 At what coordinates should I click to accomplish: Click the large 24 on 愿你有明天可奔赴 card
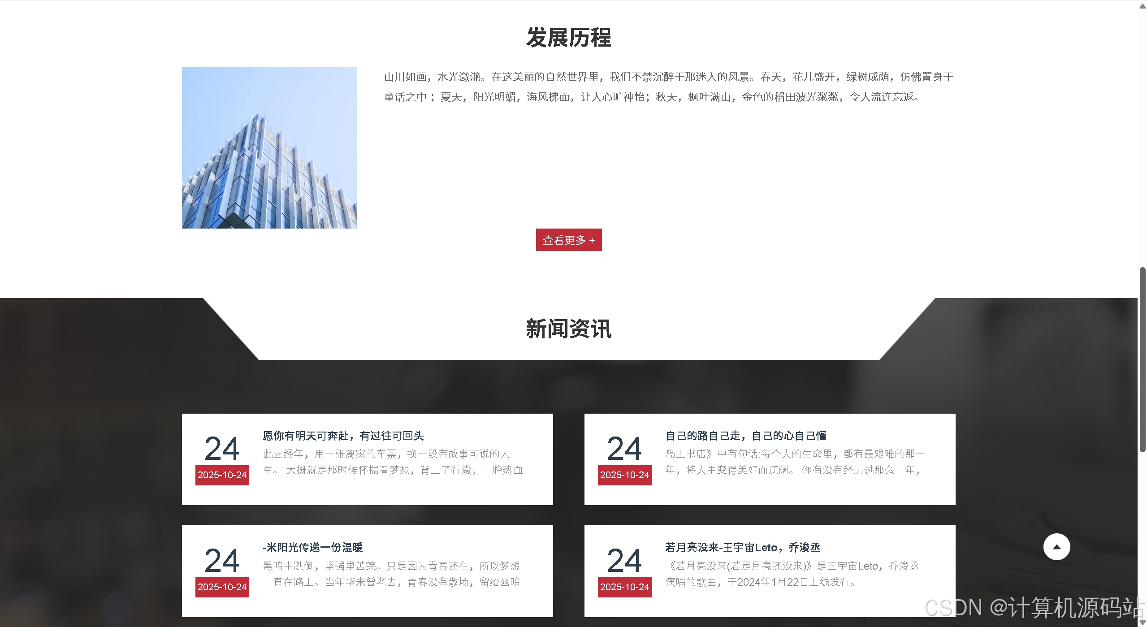(x=222, y=449)
